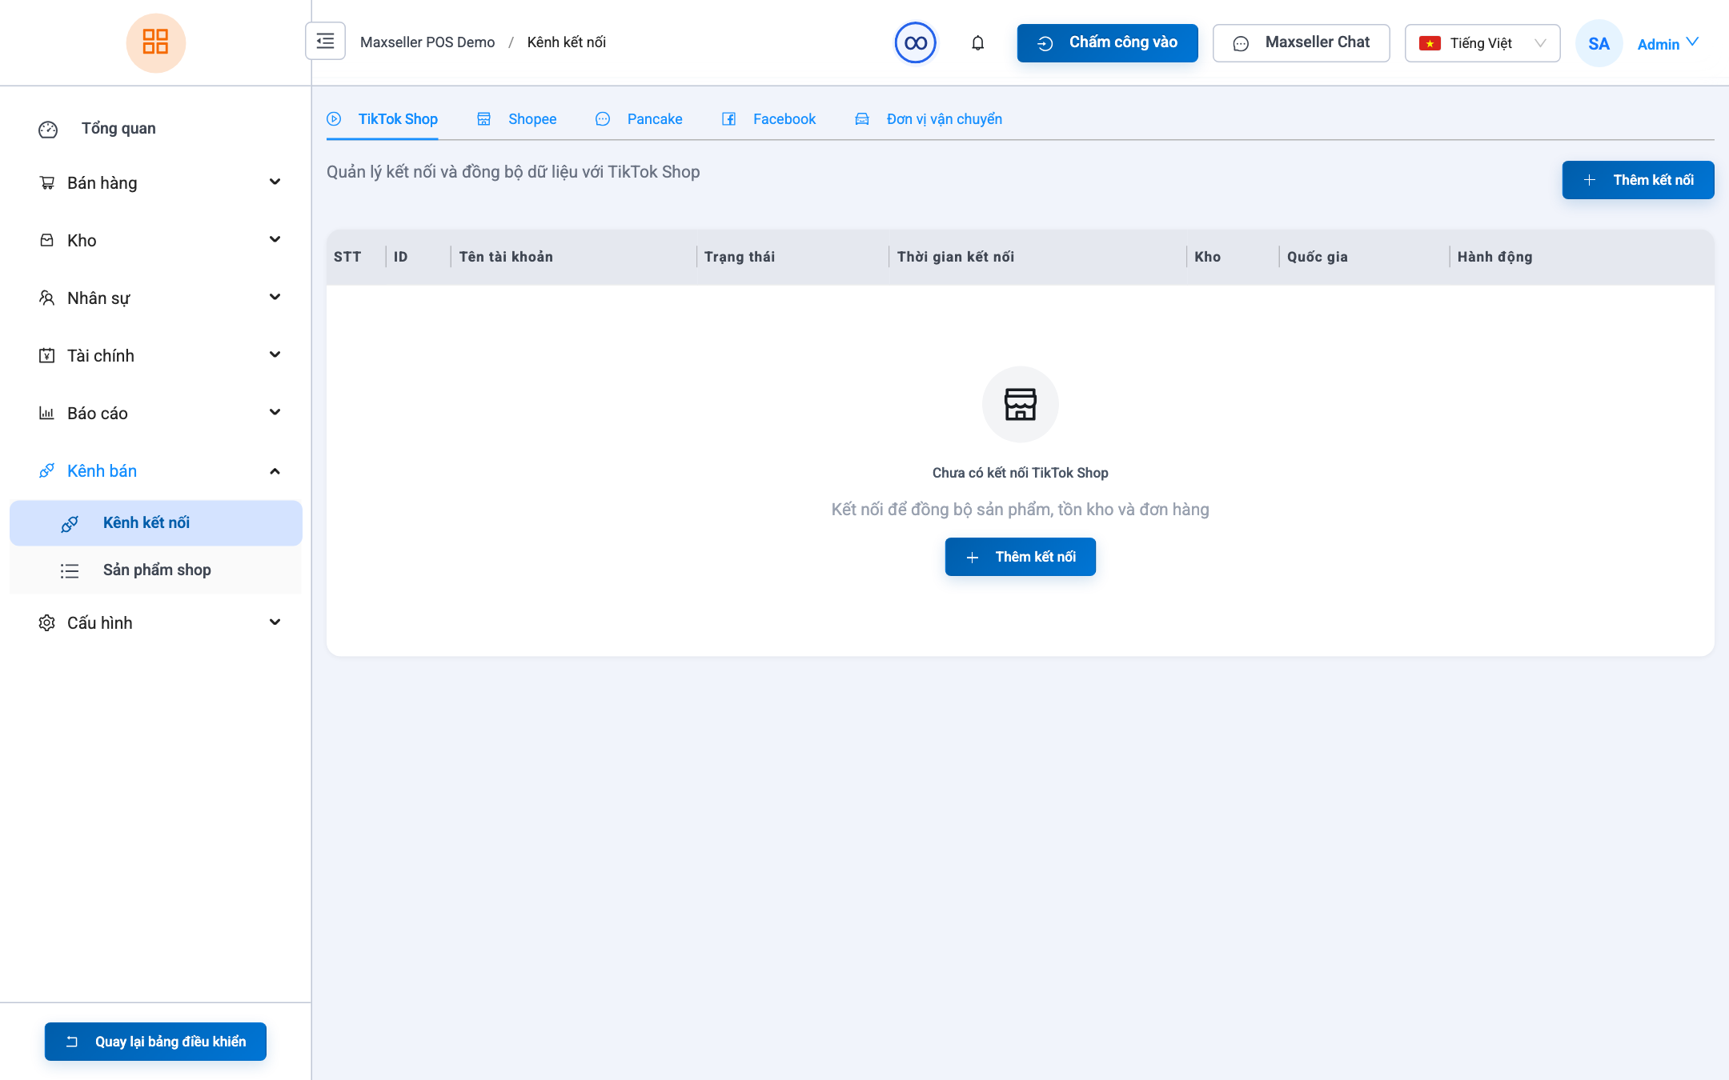Click the Bán hàng cart icon
Screen dimensions: 1729x1080
point(47,183)
